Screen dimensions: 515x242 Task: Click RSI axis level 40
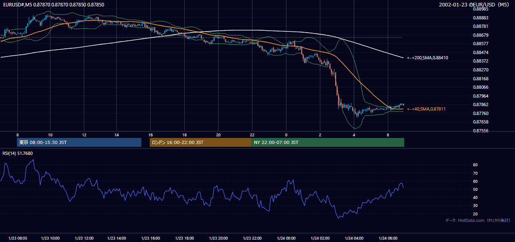(x=476, y=198)
